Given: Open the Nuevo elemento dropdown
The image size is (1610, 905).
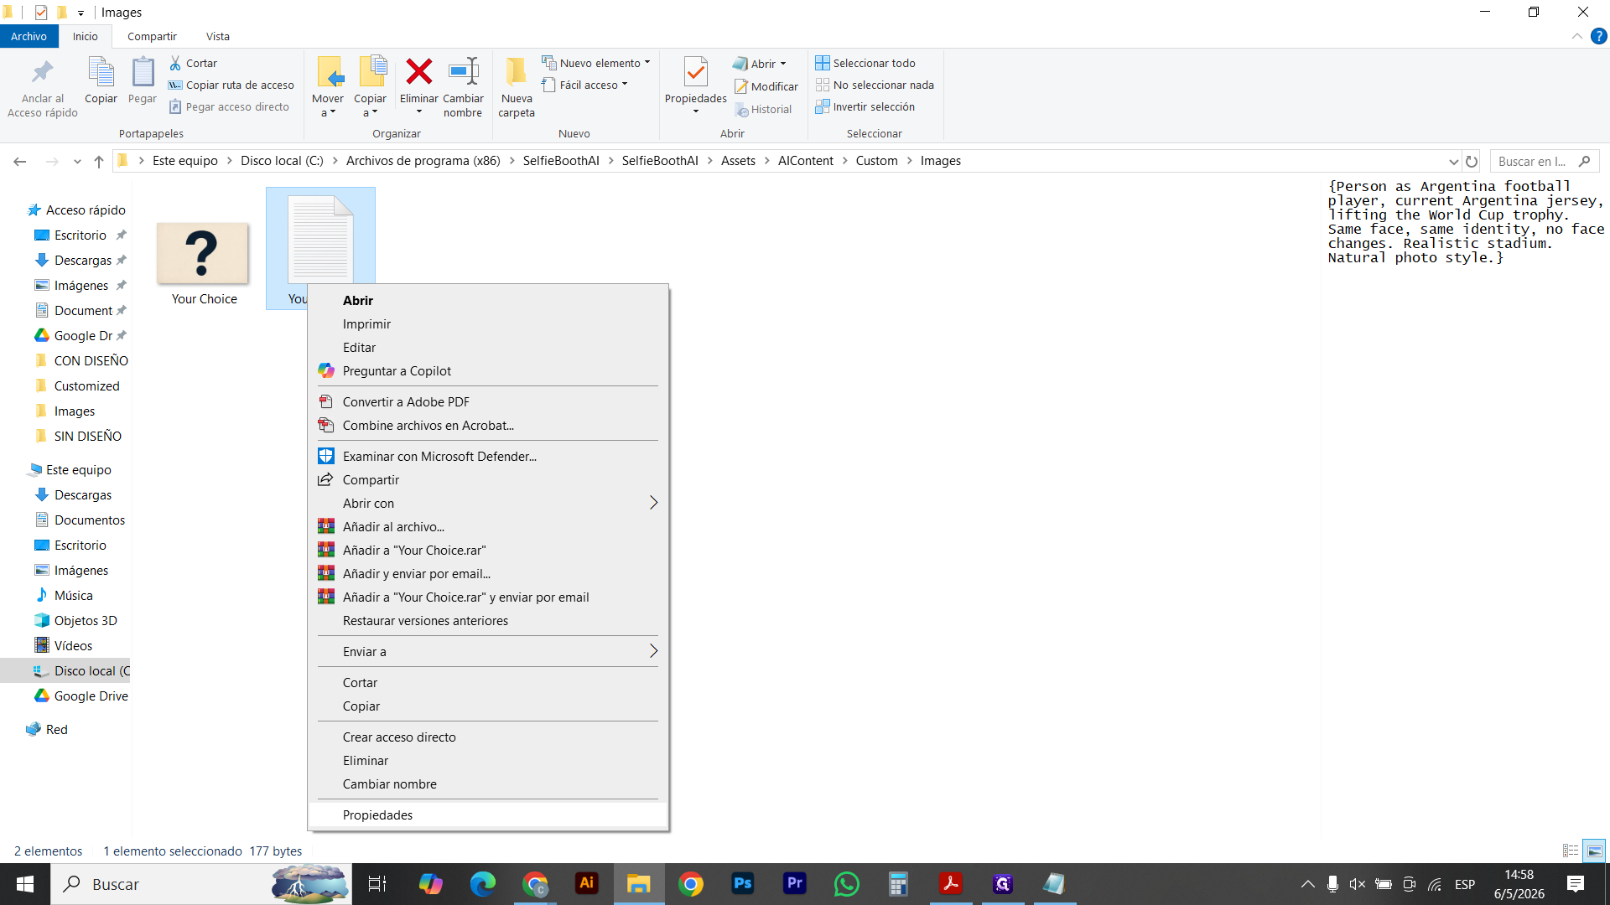Looking at the screenshot, I should coord(596,63).
